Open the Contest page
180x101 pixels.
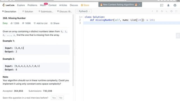click(x=52, y=5)
